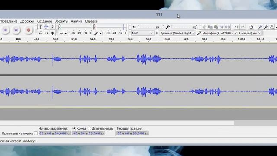Click the 55,0 mark on timeline ruler
The image size is (277, 156).
coord(148,39)
